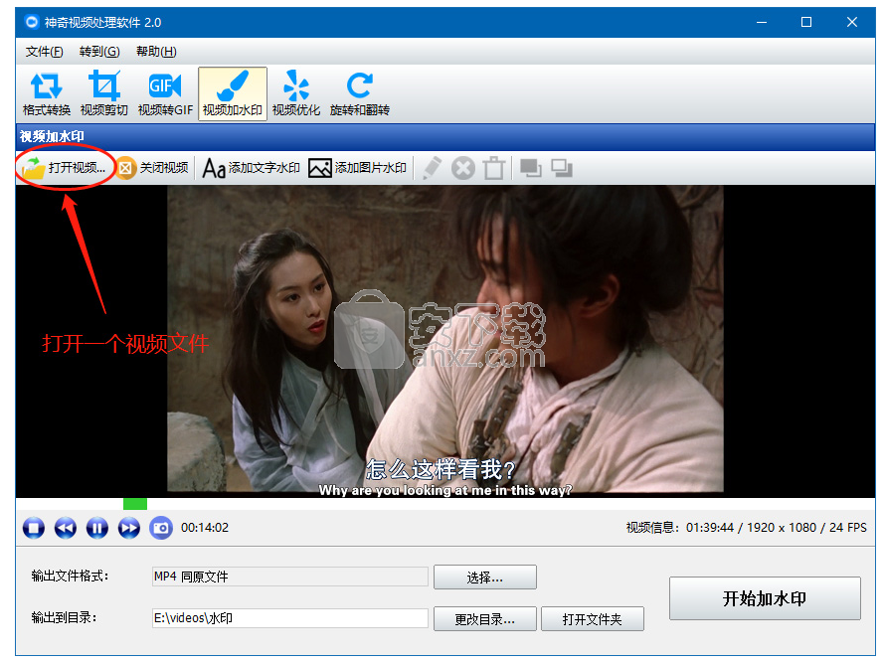884x662 pixels.
Task: Select the 视频加水印 watermark tool
Action: pos(233,93)
